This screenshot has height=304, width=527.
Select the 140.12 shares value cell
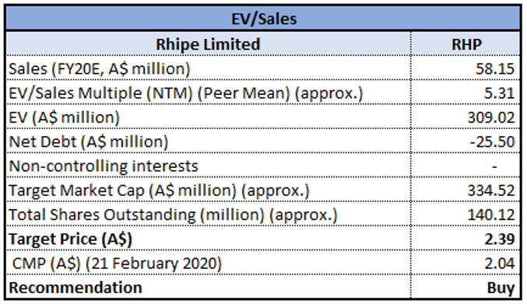(x=466, y=215)
